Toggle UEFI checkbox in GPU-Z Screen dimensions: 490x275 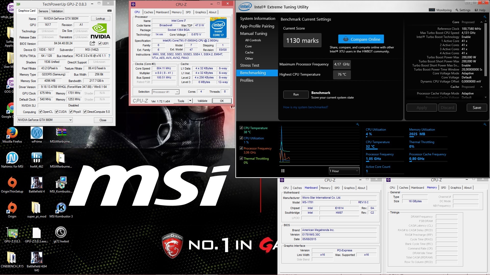click(100, 44)
